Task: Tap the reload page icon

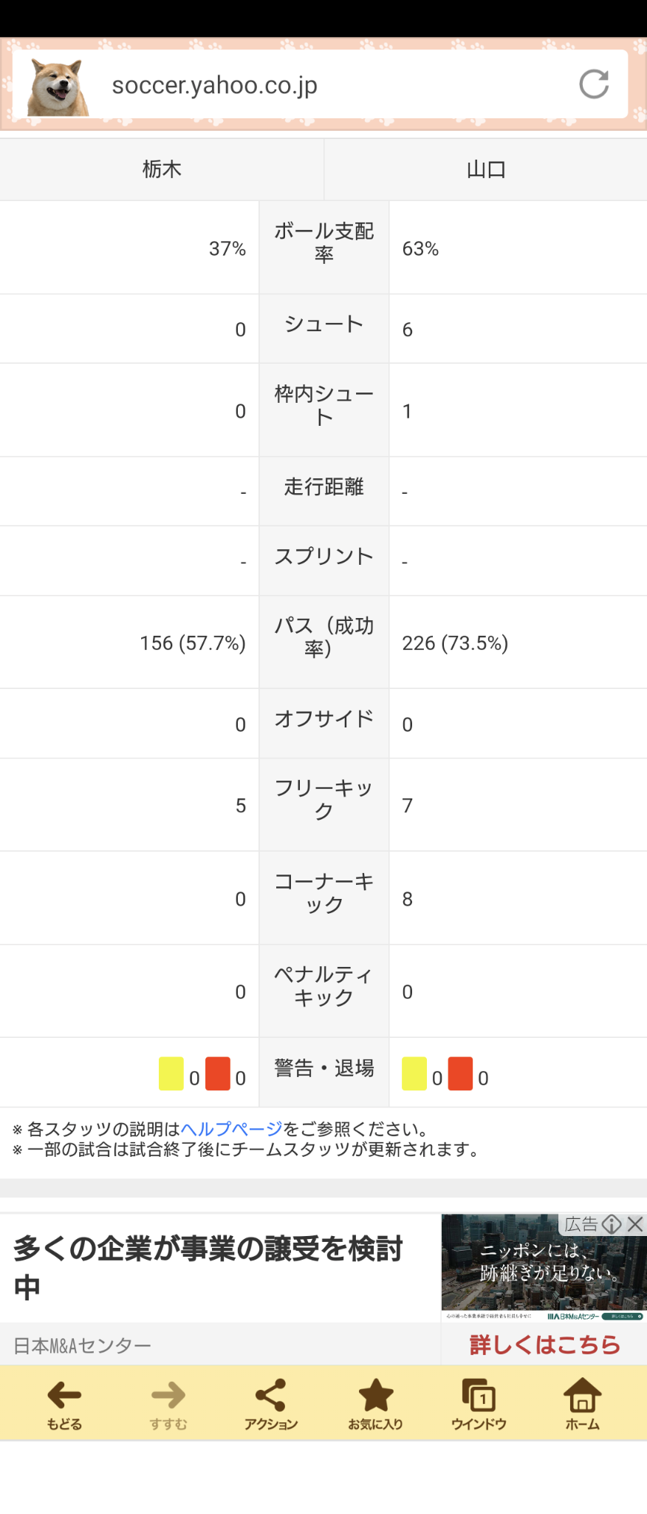Action: click(x=594, y=84)
